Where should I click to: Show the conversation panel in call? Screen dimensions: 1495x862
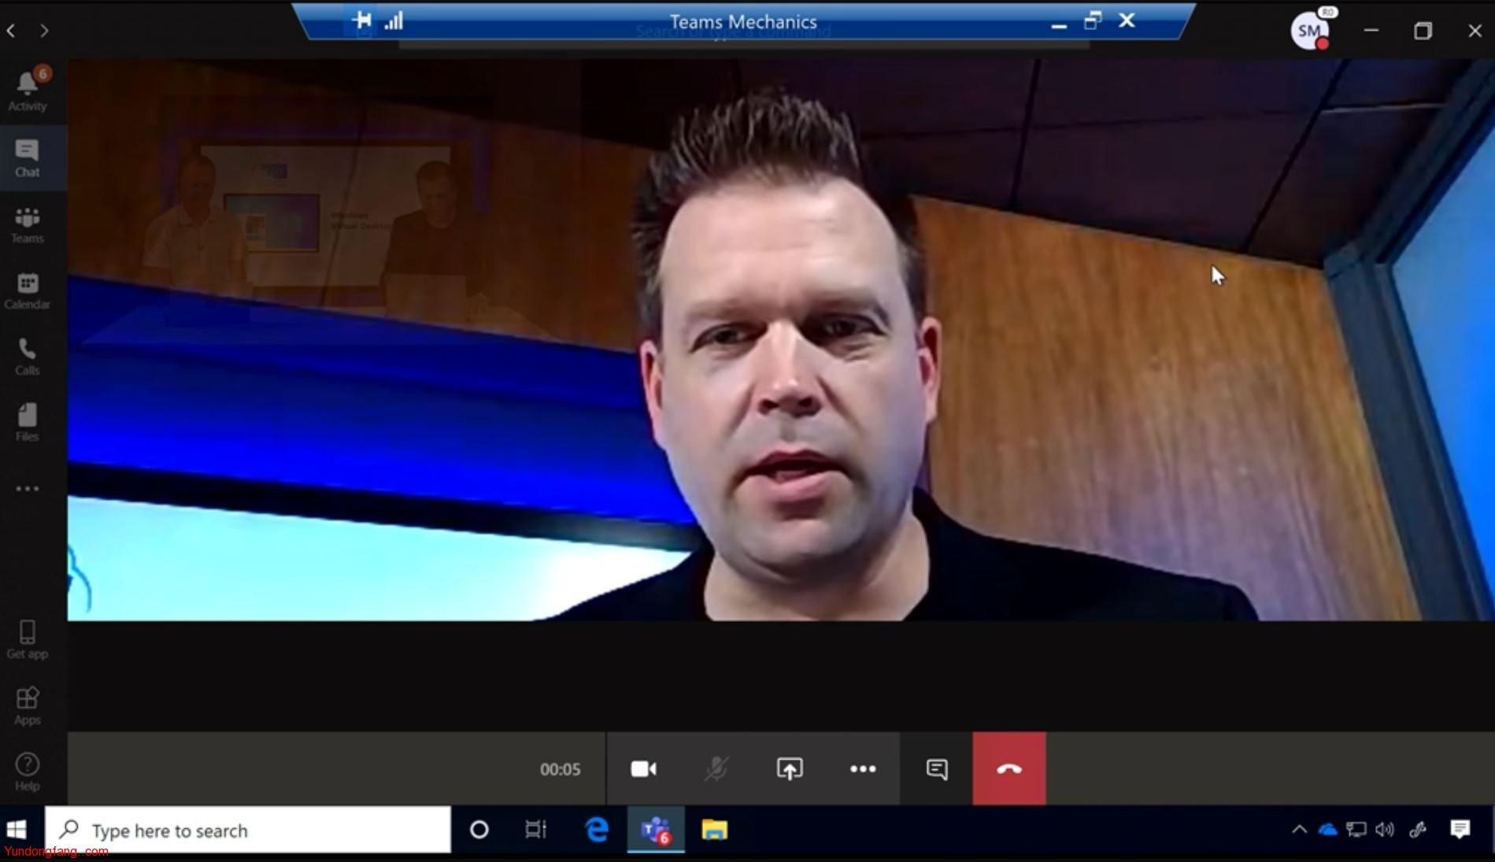tap(937, 769)
